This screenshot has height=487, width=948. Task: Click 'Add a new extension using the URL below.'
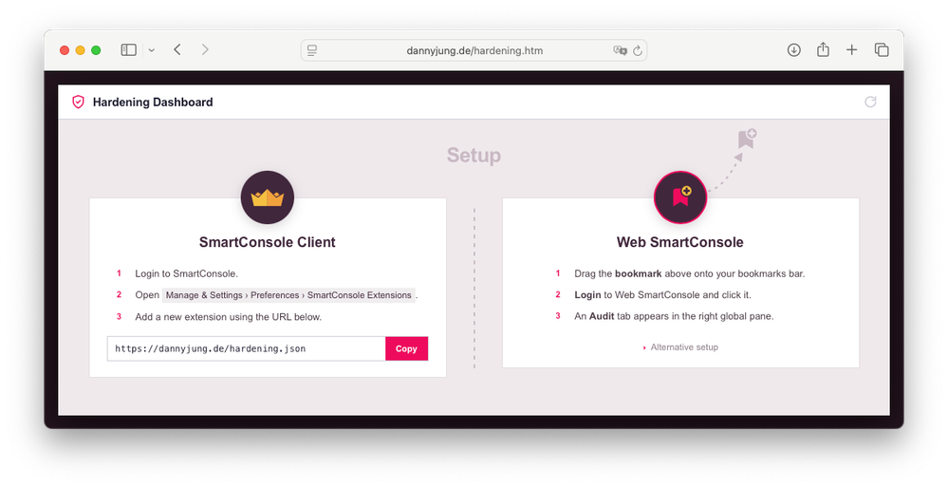[228, 316]
